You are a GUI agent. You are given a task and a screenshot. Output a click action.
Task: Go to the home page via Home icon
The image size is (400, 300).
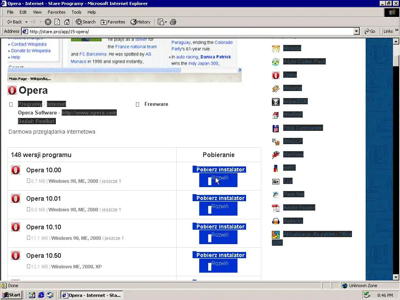pyautogui.click(x=67, y=22)
